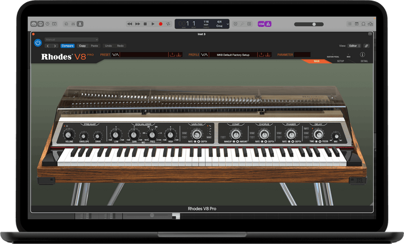Toggle the Replace mode shield icon
This screenshot has width=404, height=244.
coord(235,24)
